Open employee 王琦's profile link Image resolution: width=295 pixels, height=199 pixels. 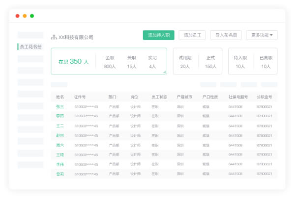click(x=60, y=155)
